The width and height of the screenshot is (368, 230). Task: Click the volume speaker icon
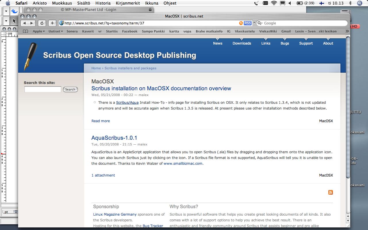click(x=290, y=3)
